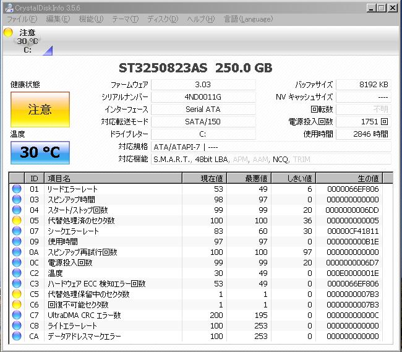
Task: Click the greyed 不明 rotation speed field
Action: pos(364,109)
